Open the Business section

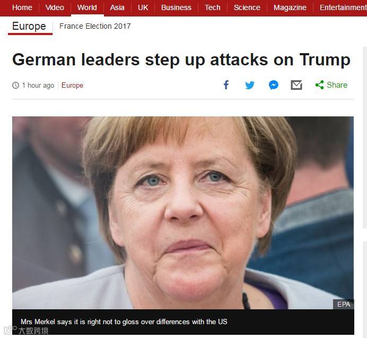[176, 7]
